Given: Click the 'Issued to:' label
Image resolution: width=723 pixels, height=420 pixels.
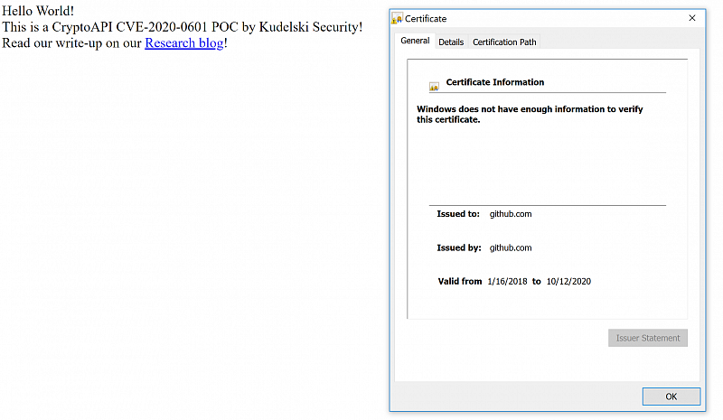Looking at the screenshot, I should click(458, 214).
